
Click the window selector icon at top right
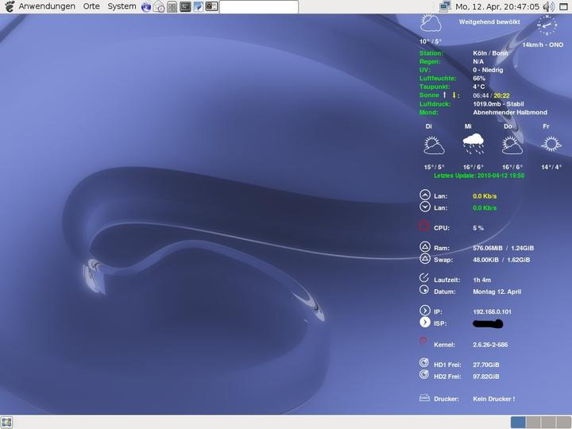(564, 6)
